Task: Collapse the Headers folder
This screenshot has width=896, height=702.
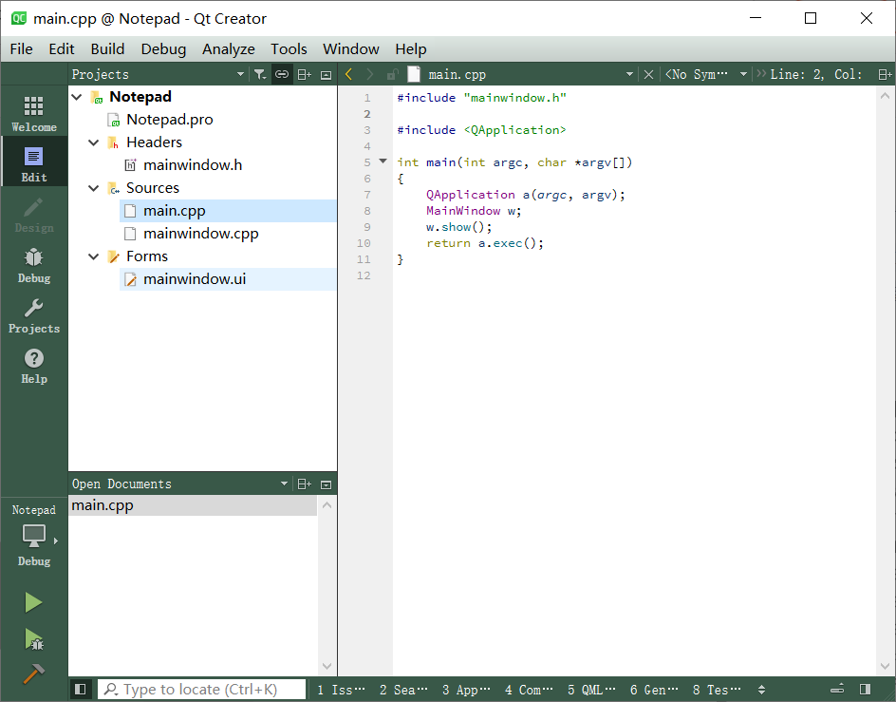Action: point(94,142)
